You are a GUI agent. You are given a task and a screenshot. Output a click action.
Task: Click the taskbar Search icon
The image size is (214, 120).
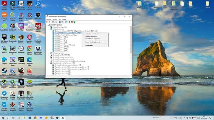[x=8, y=118]
